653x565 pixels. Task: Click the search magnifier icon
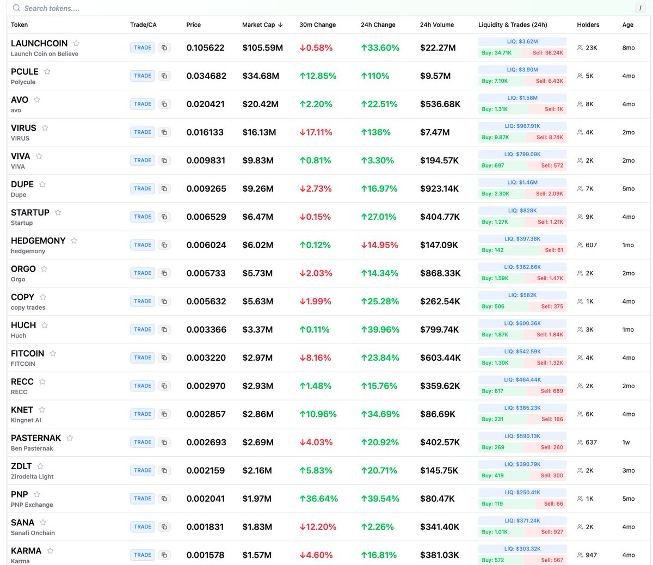(16, 8)
